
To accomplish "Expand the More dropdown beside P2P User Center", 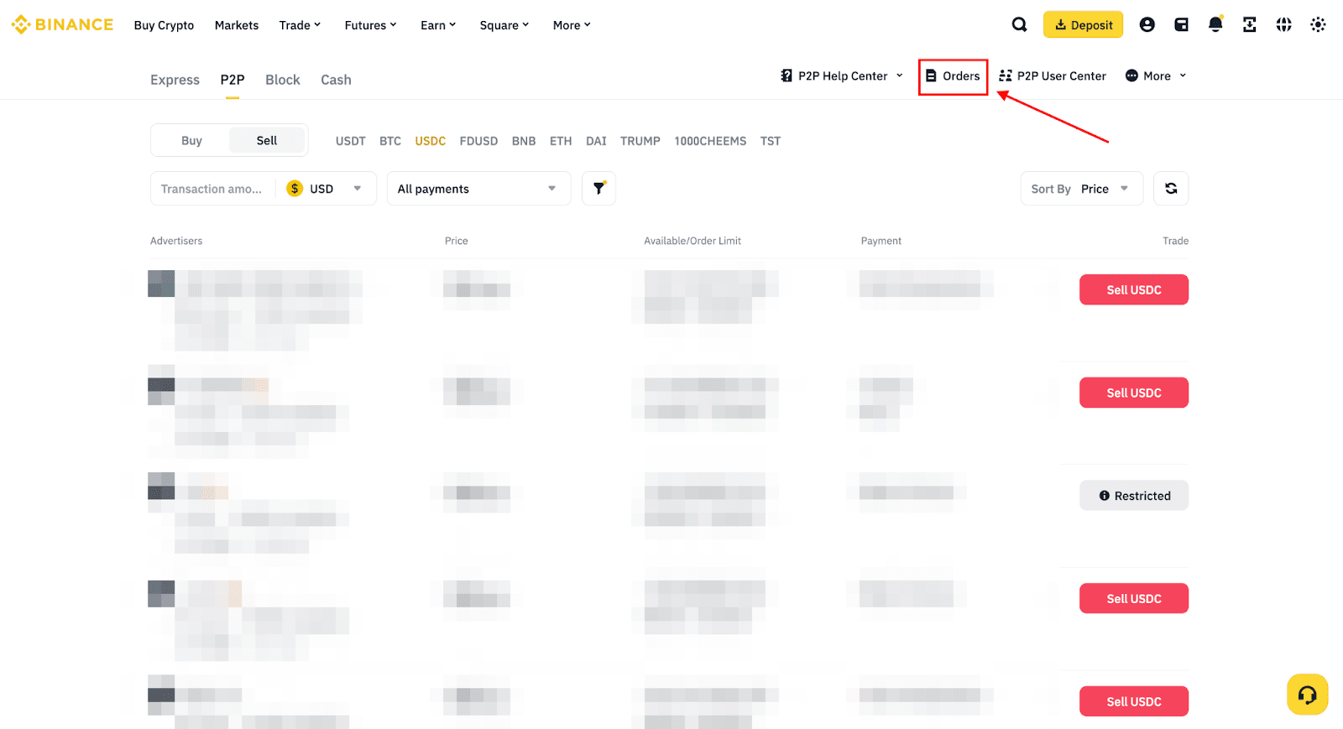I will click(x=1156, y=76).
